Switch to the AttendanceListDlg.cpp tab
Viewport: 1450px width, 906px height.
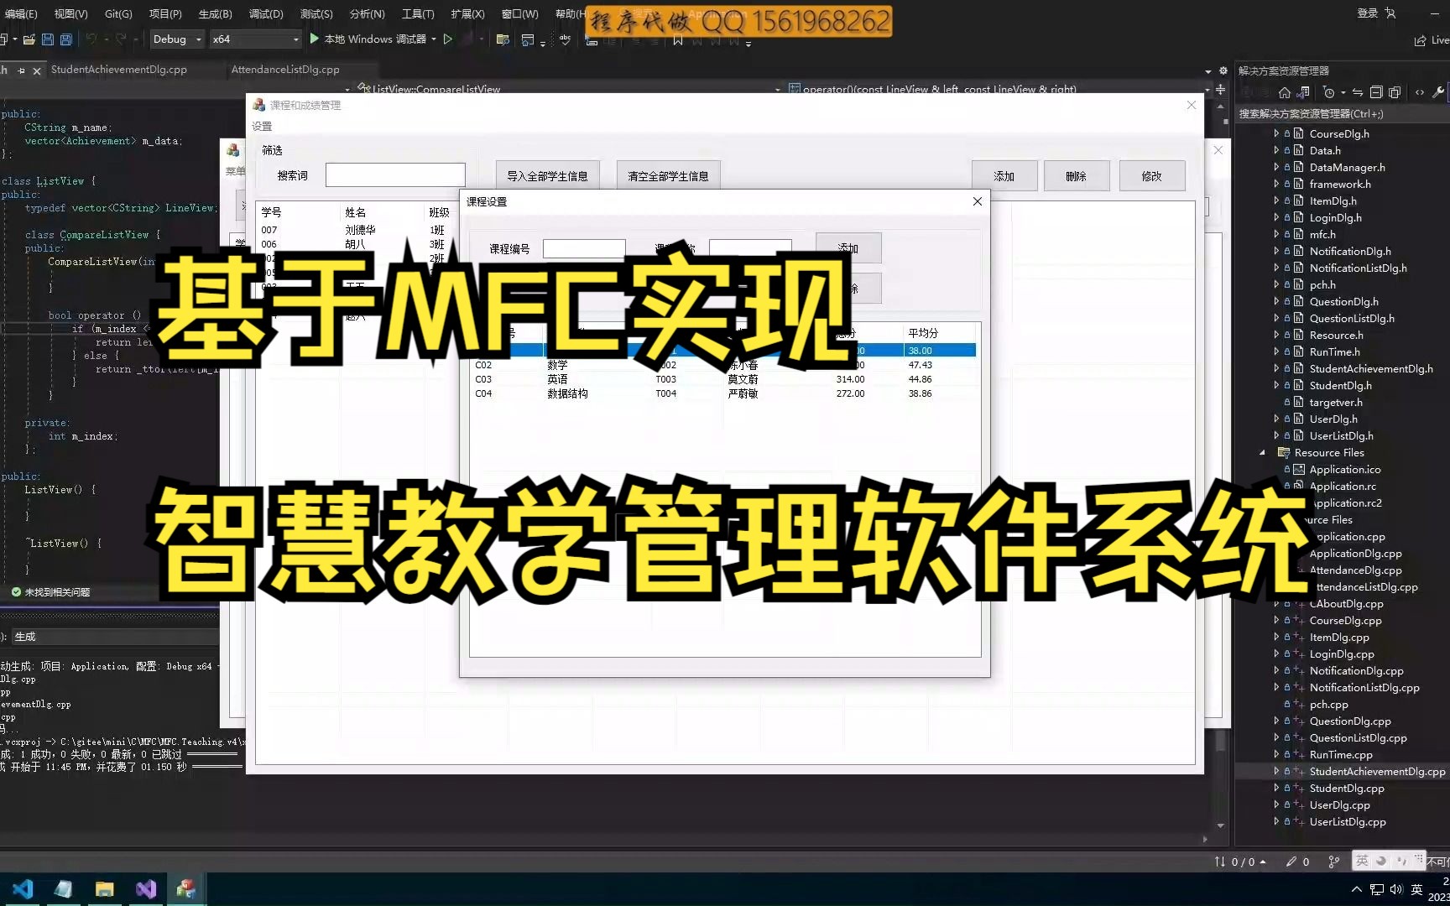285,70
